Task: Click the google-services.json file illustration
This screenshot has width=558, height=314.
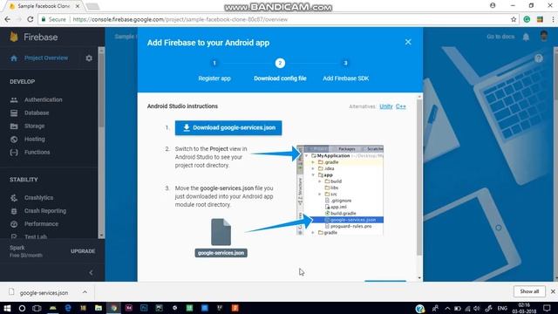Action: coord(221,237)
